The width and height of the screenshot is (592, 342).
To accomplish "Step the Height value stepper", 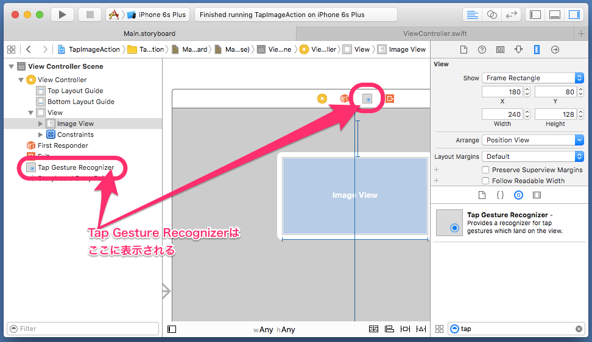I will pyautogui.click(x=580, y=114).
